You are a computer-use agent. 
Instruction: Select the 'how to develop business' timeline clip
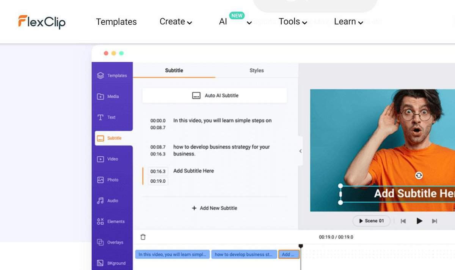244,254
